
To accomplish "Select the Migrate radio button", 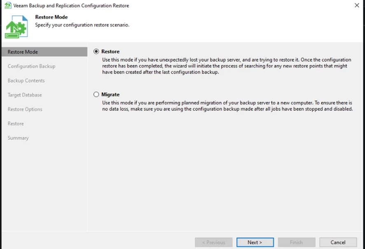I will (96, 95).
